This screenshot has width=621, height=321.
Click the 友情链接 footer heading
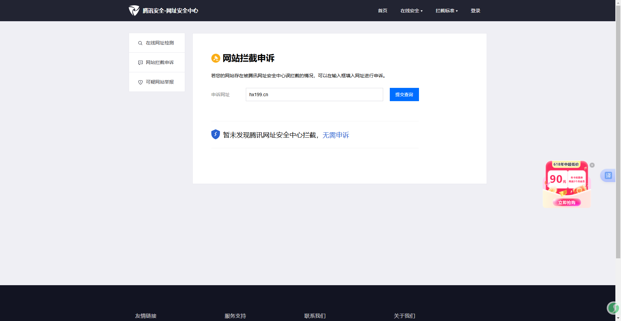146,316
